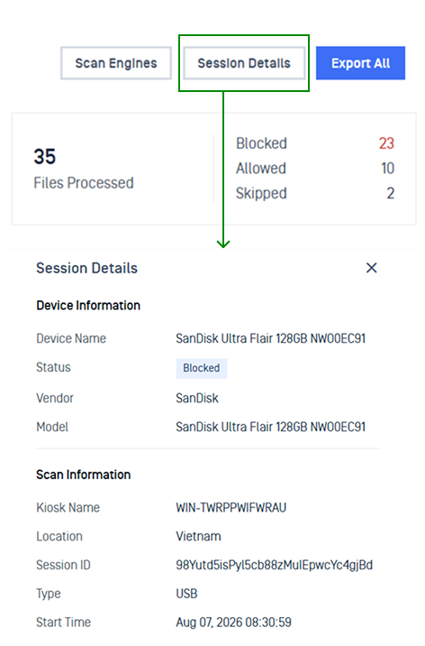Click the Device Name value SanDisk Ultra Flair
The height and width of the screenshot is (646, 425).
[270, 338]
